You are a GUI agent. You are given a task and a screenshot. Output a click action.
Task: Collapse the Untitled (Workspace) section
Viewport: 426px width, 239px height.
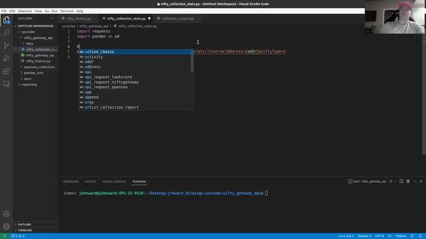pyautogui.click(x=36, y=26)
